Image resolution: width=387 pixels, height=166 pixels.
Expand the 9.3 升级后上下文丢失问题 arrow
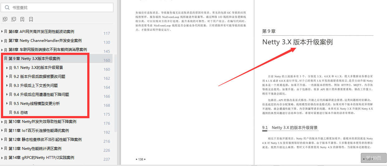tap(7, 86)
